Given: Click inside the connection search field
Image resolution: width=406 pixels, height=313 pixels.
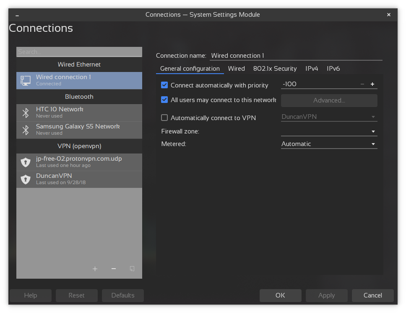Looking at the screenshot, I should pyautogui.click(x=79, y=51).
